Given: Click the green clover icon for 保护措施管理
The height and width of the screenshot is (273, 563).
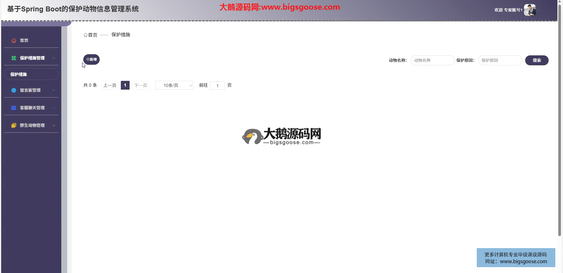Looking at the screenshot, I should (x=14, y=58).
